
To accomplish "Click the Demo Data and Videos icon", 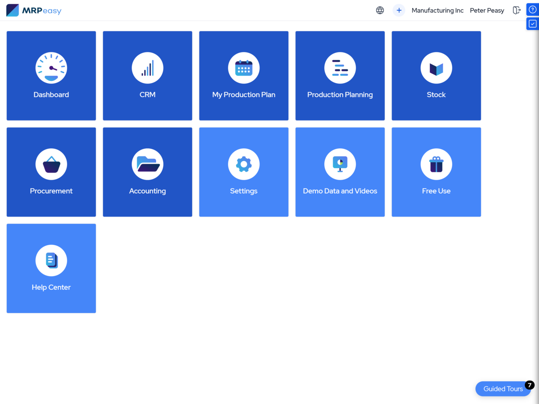I will [340, 164].
